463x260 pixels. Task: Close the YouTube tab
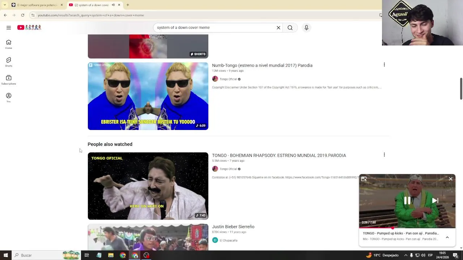pos(119,5)
